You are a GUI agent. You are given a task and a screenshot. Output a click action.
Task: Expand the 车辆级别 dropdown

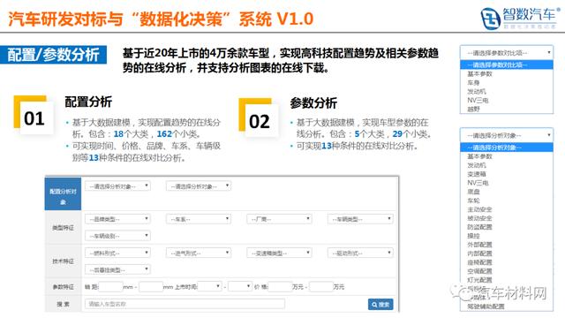(x=117, y=236)
